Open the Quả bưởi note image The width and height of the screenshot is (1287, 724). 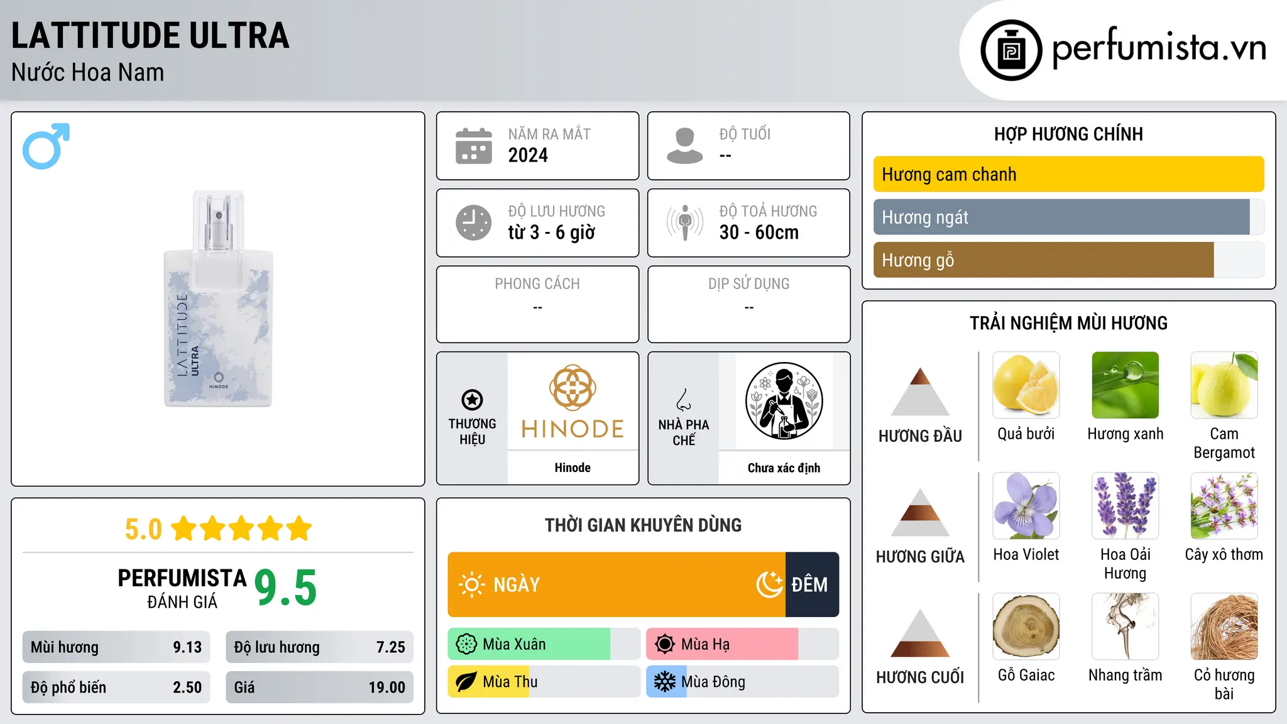click(1026, 385)
